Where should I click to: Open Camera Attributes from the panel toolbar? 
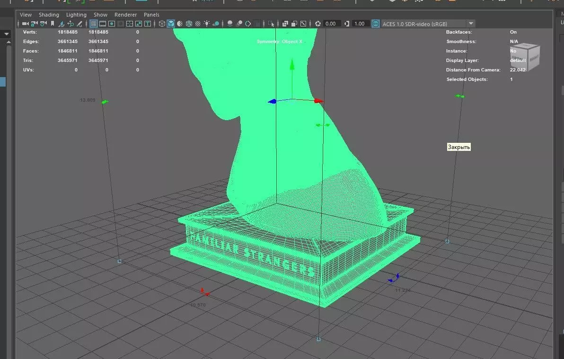point(43,24)
